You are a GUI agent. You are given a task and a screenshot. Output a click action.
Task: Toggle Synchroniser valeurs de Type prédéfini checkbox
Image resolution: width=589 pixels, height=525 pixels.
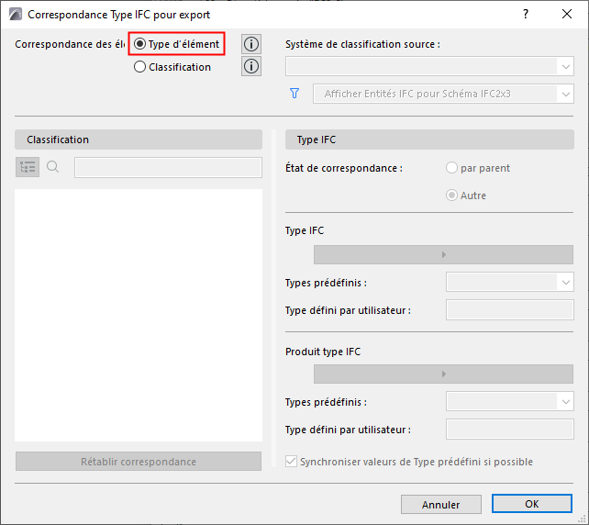pos(291,461)
